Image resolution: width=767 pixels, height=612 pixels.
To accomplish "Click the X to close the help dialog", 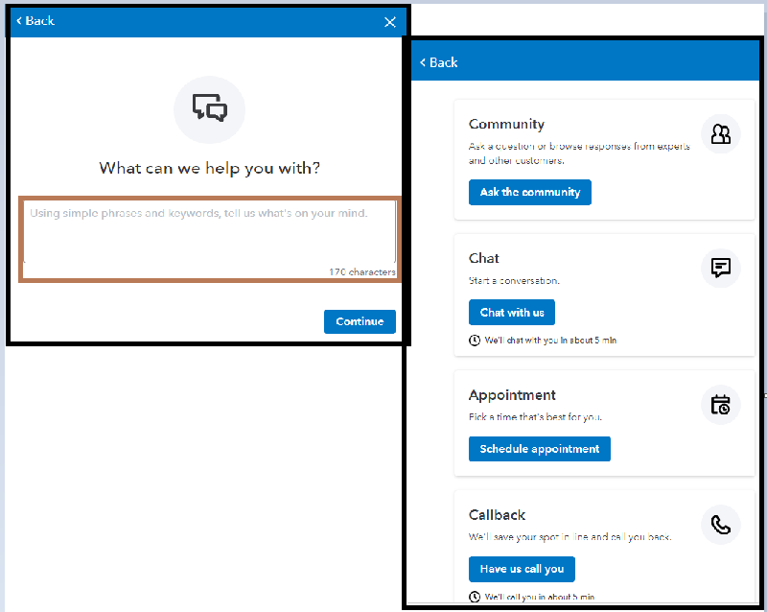I will (389, 21).
